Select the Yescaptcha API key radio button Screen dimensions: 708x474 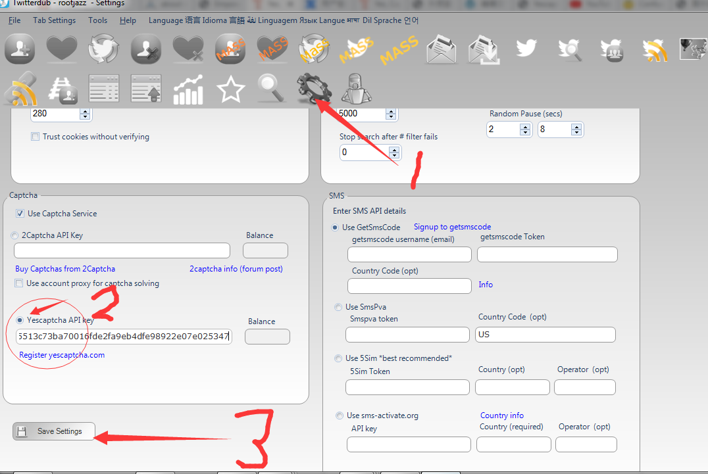tap(20, 320)
